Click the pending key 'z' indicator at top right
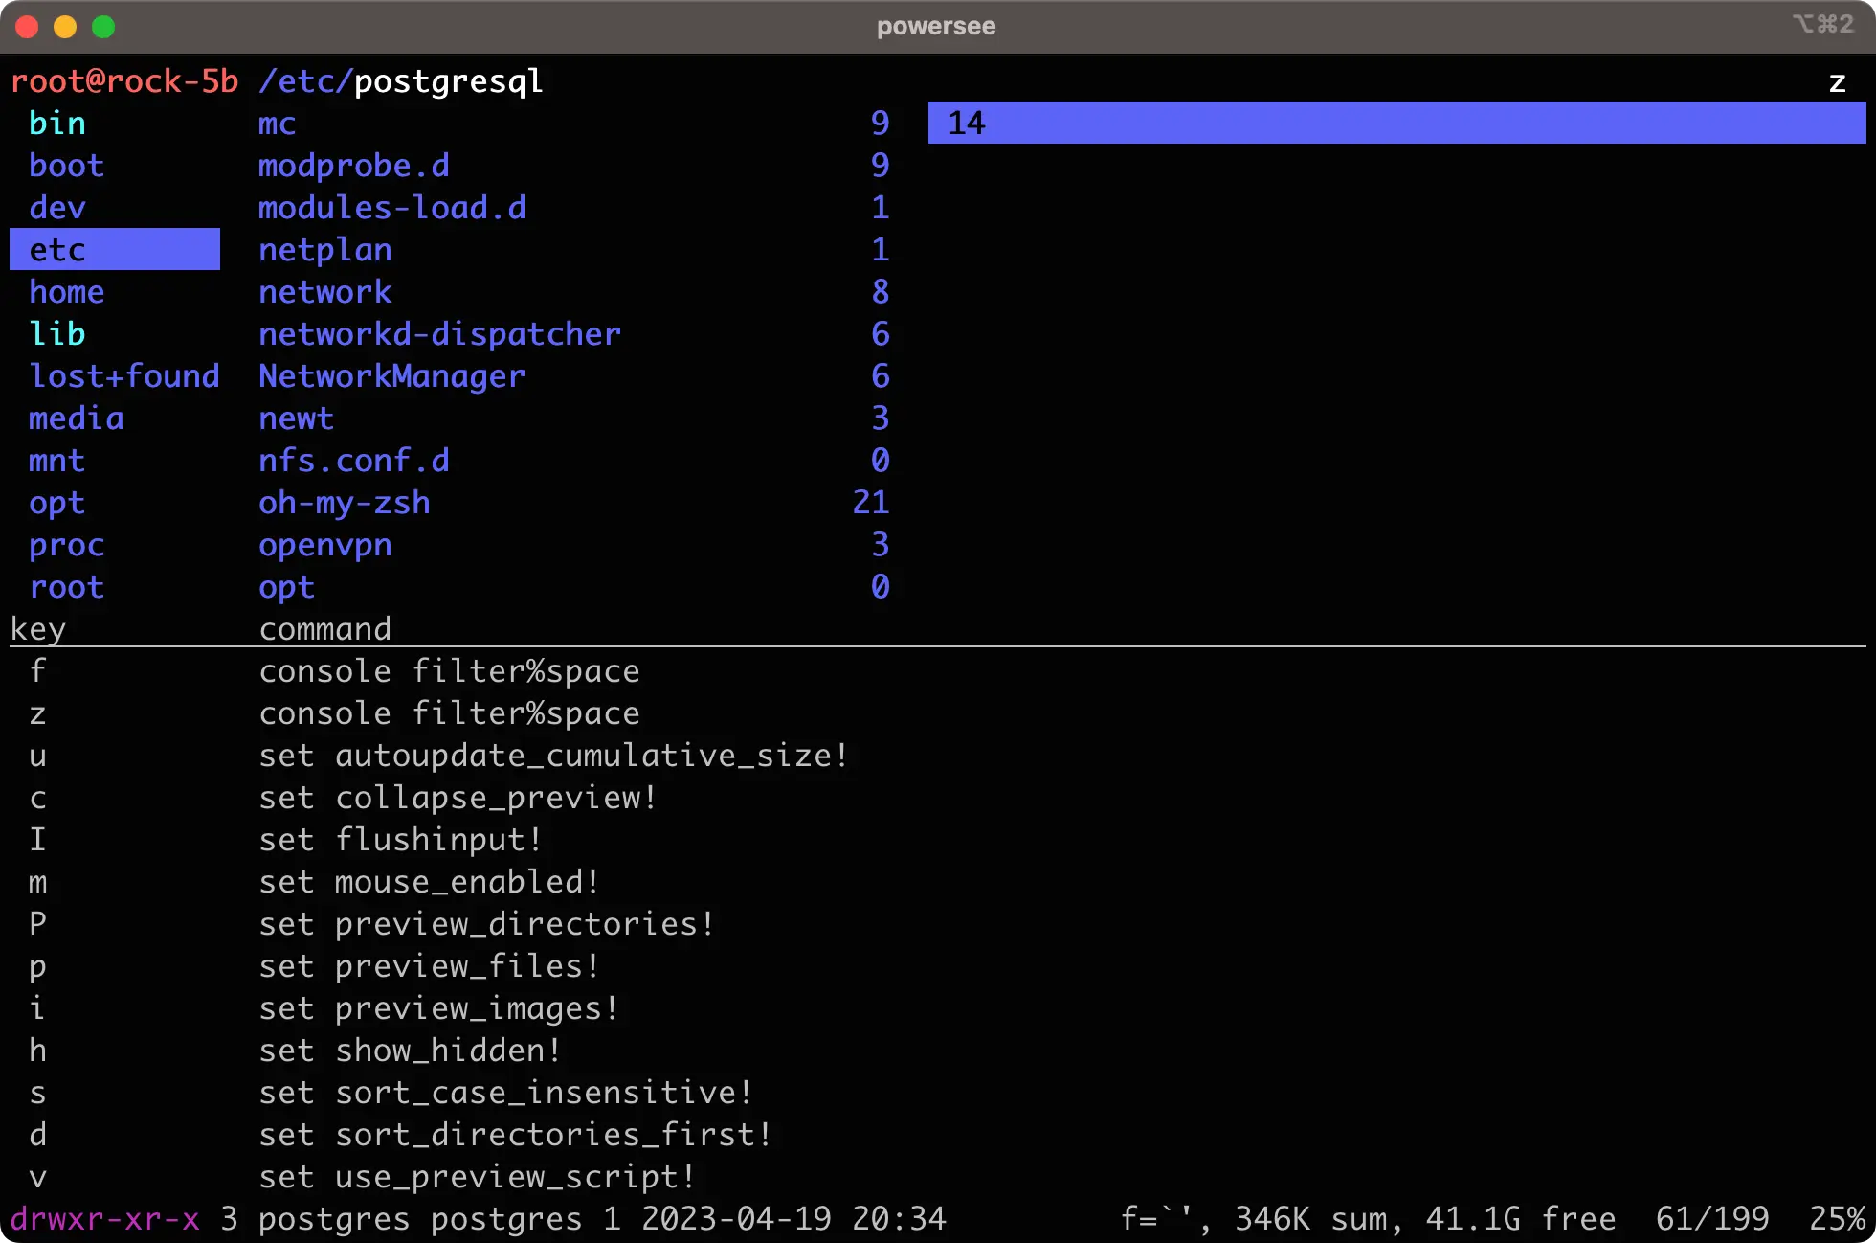The height and width of the screenshot is (1243, 1876). click(x=1838, y=81)
